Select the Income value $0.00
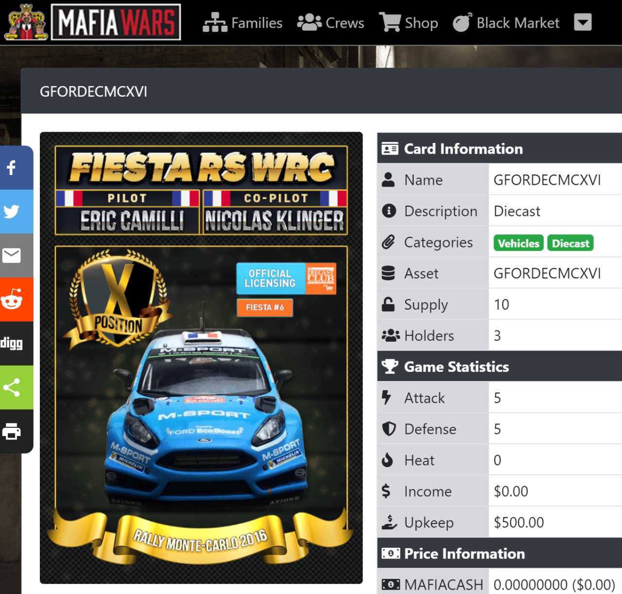Image resolution: width=622 pixels, height=594 pixels. (511, 491)
